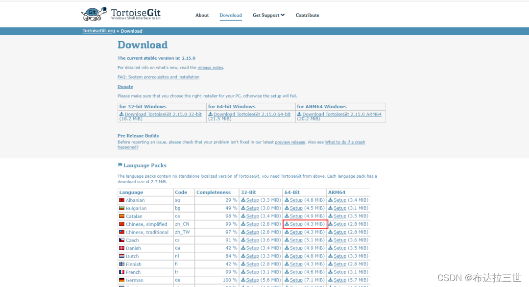Click the French flag icon

tap(122, 272)
